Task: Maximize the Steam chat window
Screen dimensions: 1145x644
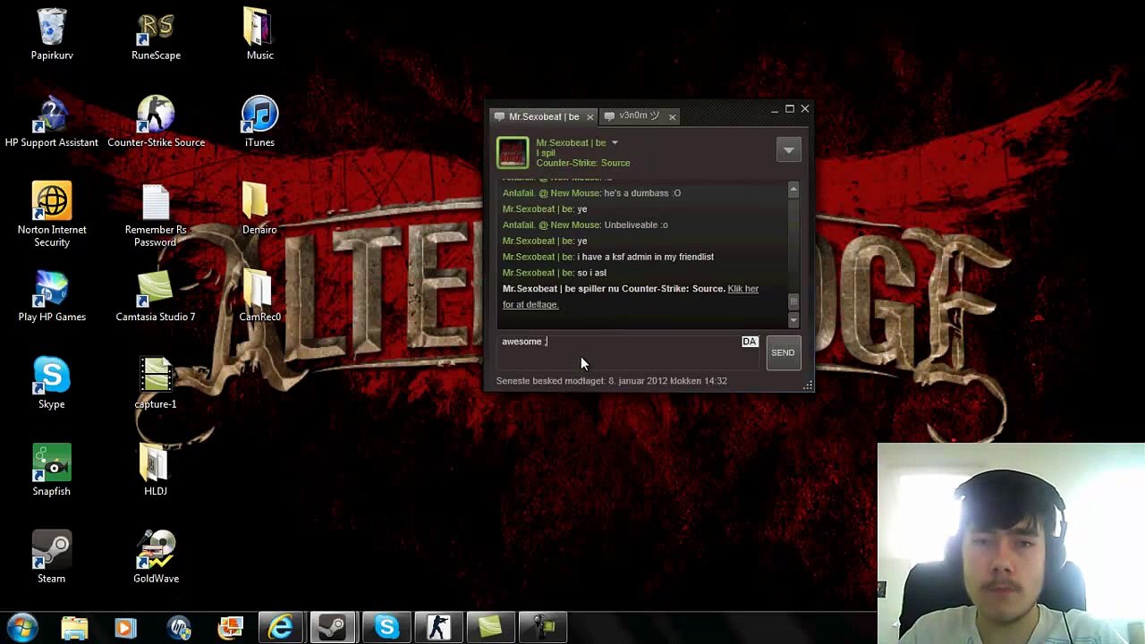Action: tap(790, 109)
